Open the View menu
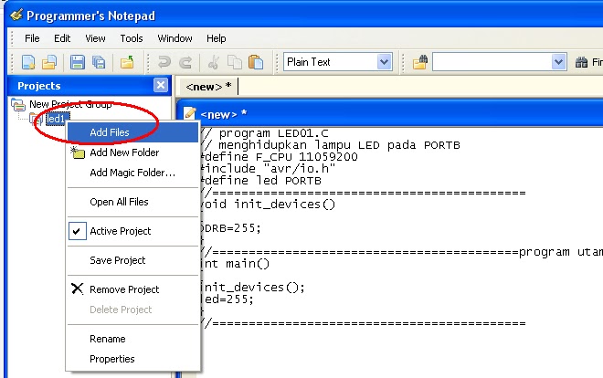 (95, 38)
